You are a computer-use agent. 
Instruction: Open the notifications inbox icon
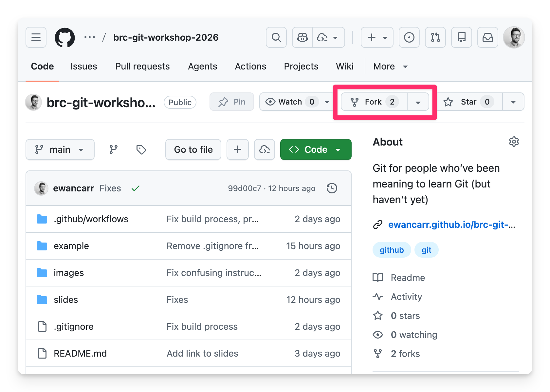[488, 37]
